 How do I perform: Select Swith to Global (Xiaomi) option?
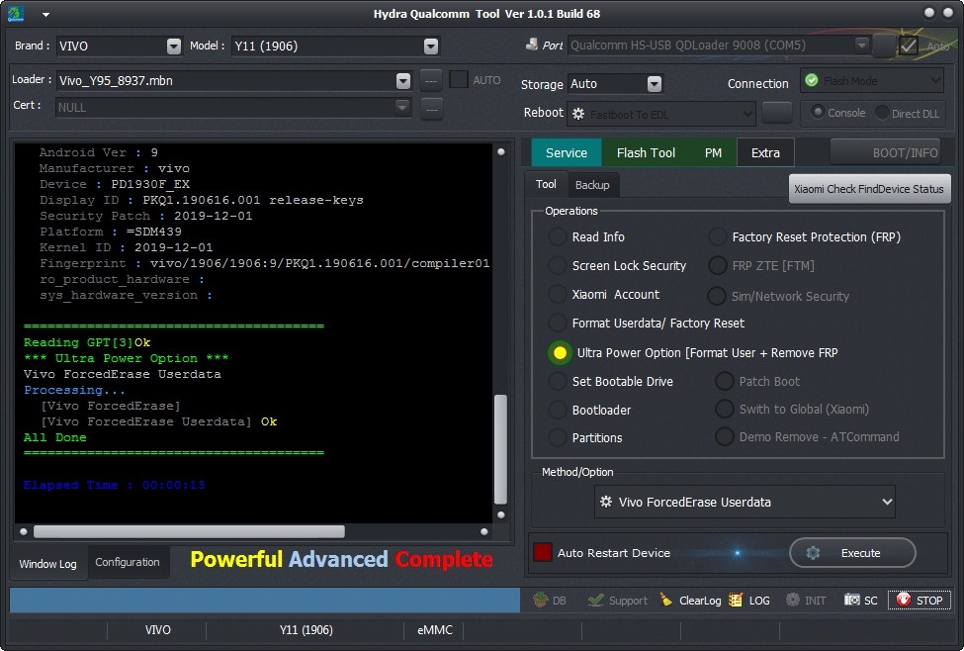pyautogui.click(x=724, y=409)
